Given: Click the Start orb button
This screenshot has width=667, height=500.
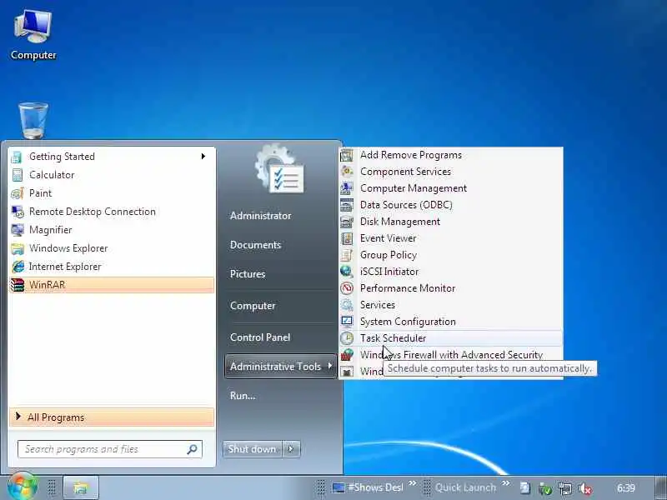Looking at the screenshot, I should click(23, 487).
